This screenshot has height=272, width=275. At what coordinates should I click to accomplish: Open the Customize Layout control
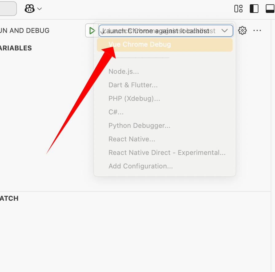(x=238, y=9)
